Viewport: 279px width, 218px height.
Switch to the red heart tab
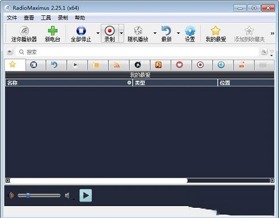click(x=181, y=65)
